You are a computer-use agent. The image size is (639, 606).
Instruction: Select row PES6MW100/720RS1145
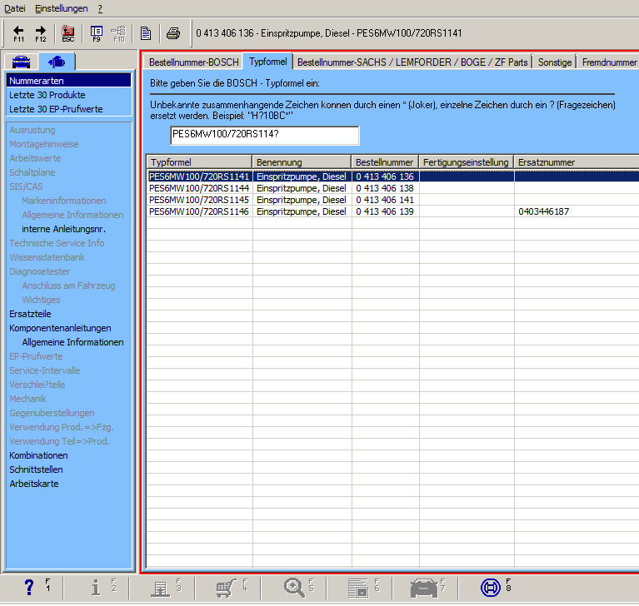(x=393, y=200)
